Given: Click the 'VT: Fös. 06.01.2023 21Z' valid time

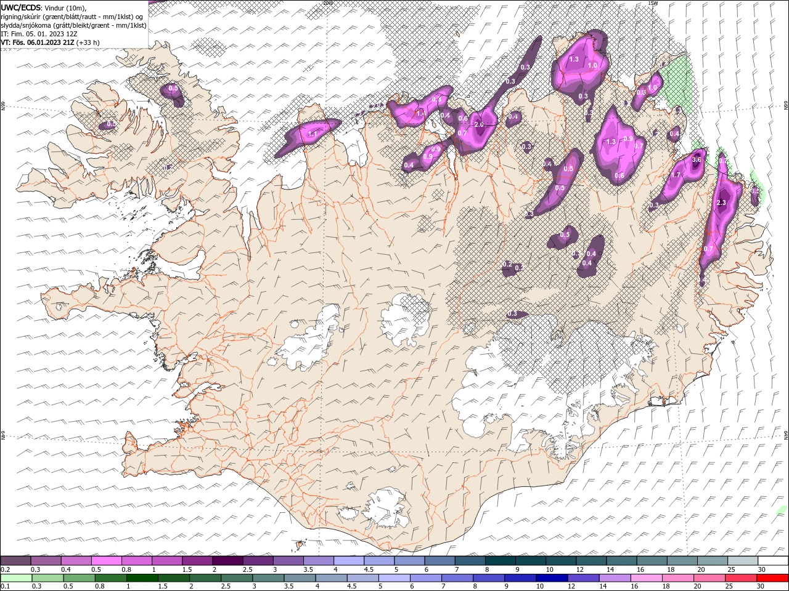Looking at the screenshot, I should (38, 42).
